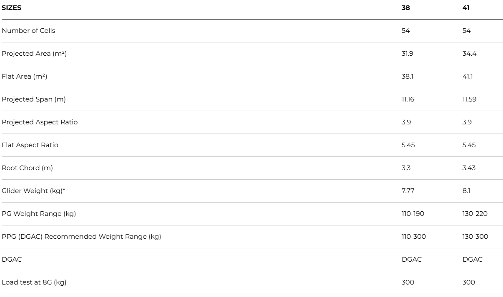
Task: Click the Root Chord value 3.43
Action: point(468,168)
